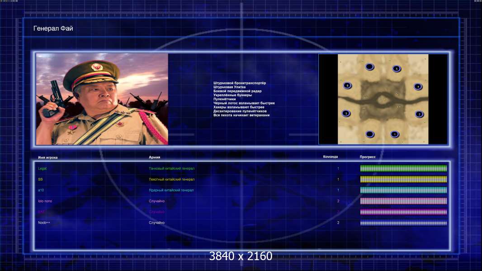Click the unnumbered start marker beside marker 1
This screenshot has height=271, width=482.
[x=370, y=134]
